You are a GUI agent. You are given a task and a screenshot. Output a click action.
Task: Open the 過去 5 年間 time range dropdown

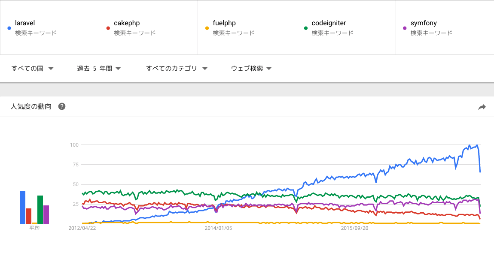pos(99,68)
